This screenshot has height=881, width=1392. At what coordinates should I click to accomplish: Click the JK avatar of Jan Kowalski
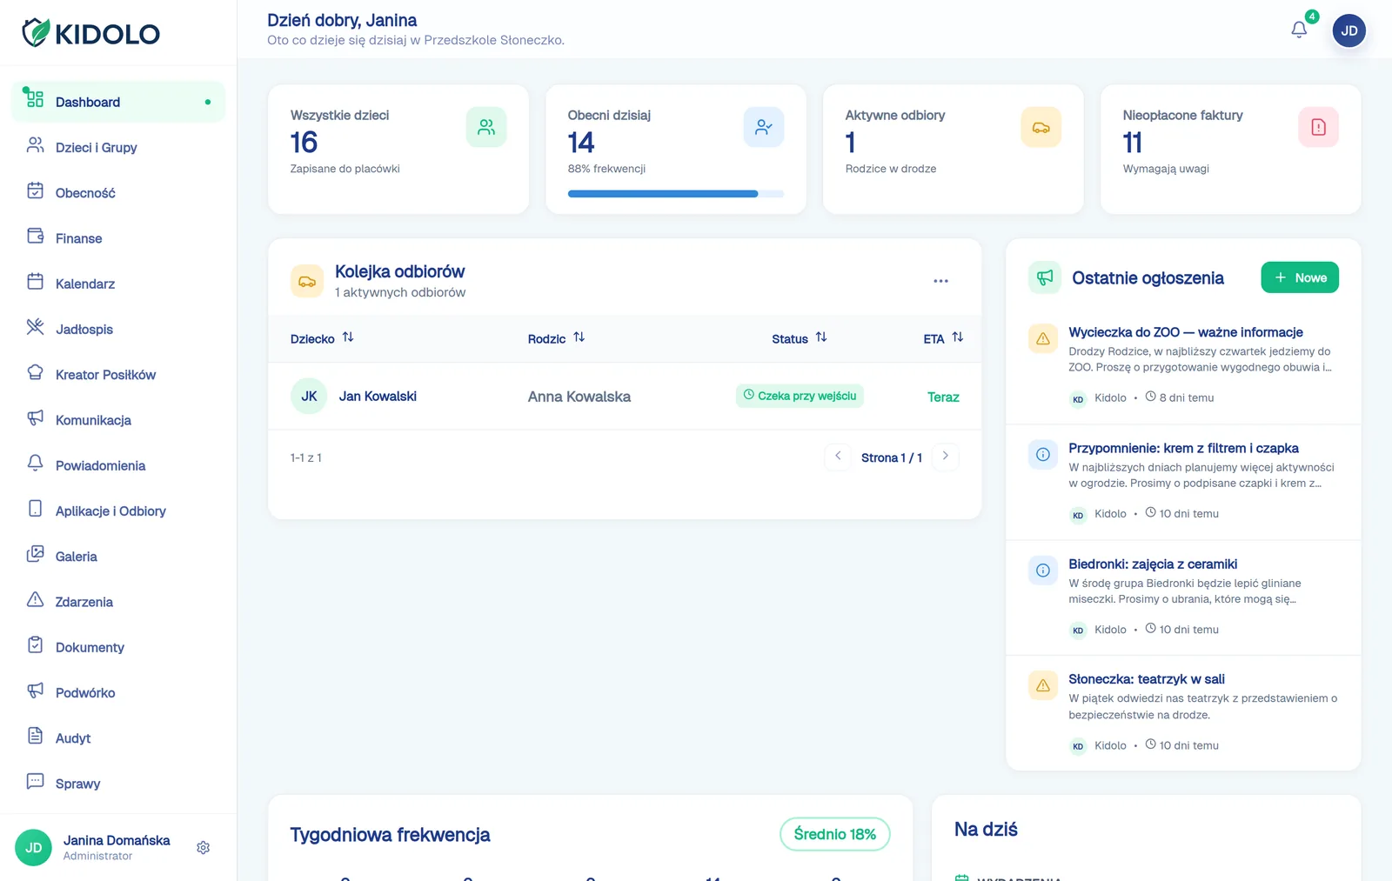click(309, 396)
